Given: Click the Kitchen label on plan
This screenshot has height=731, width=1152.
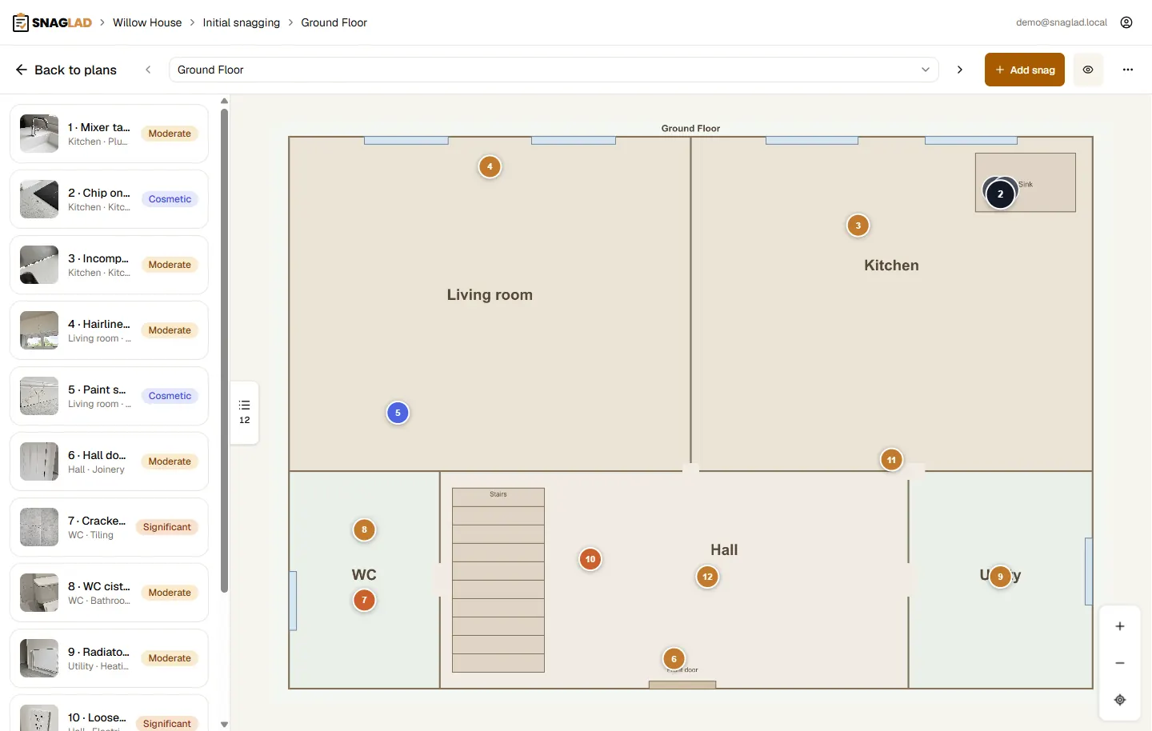Looking at the screenshot, I should (x=891, y=266).
